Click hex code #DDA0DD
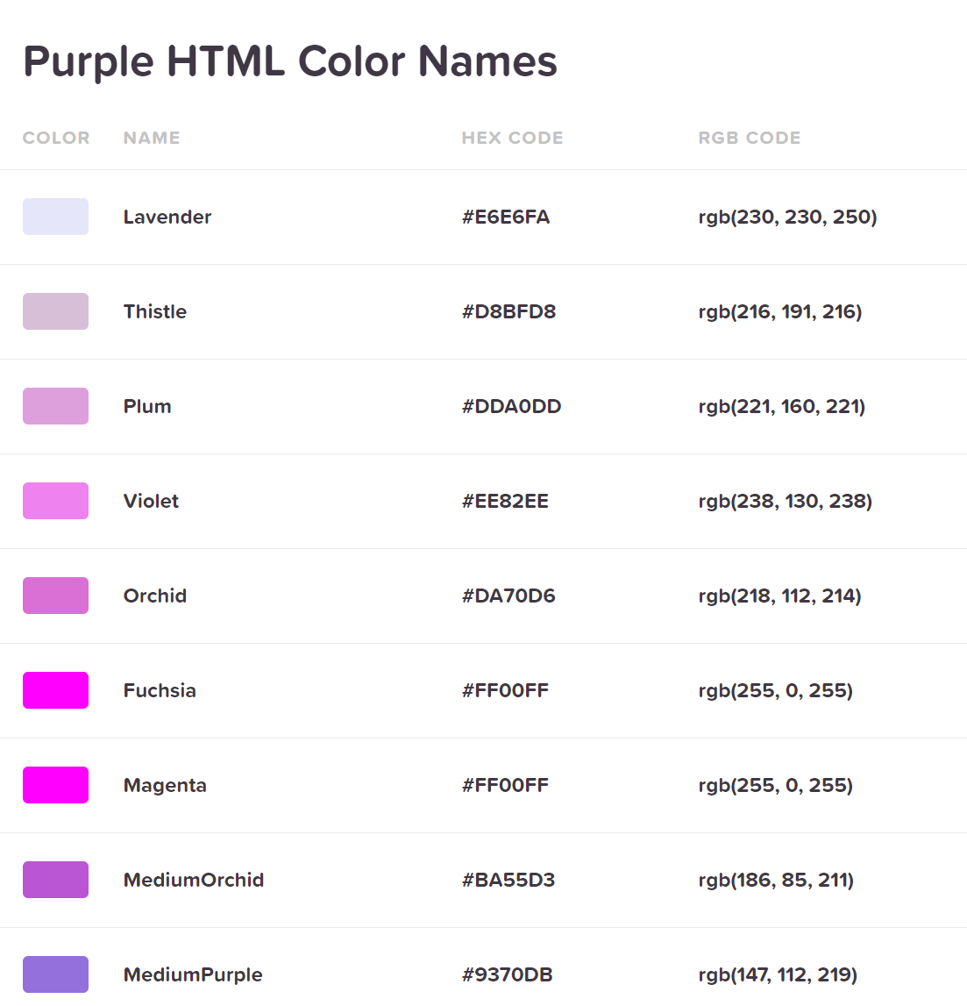This screenshot has height=1006, width=967. pos(512,406)
